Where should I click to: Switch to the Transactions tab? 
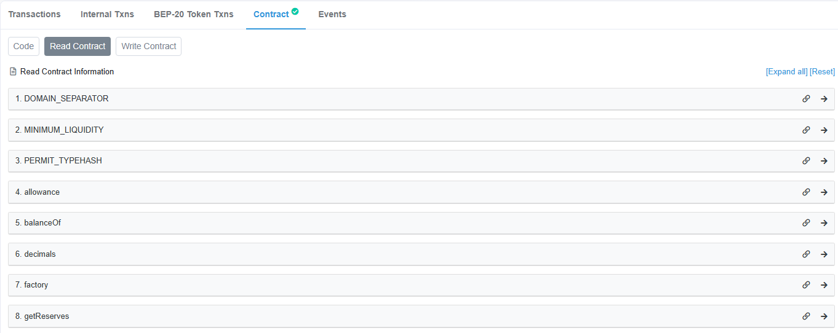pos(34,14)
